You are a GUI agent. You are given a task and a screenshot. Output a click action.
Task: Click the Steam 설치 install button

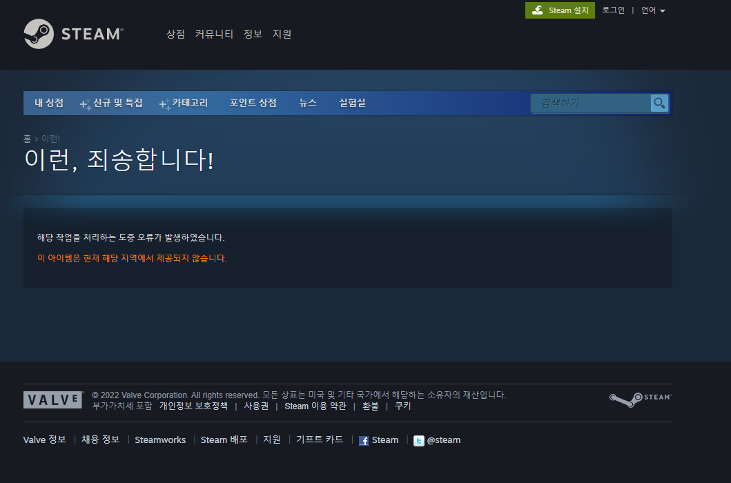(x=560, y=10)
